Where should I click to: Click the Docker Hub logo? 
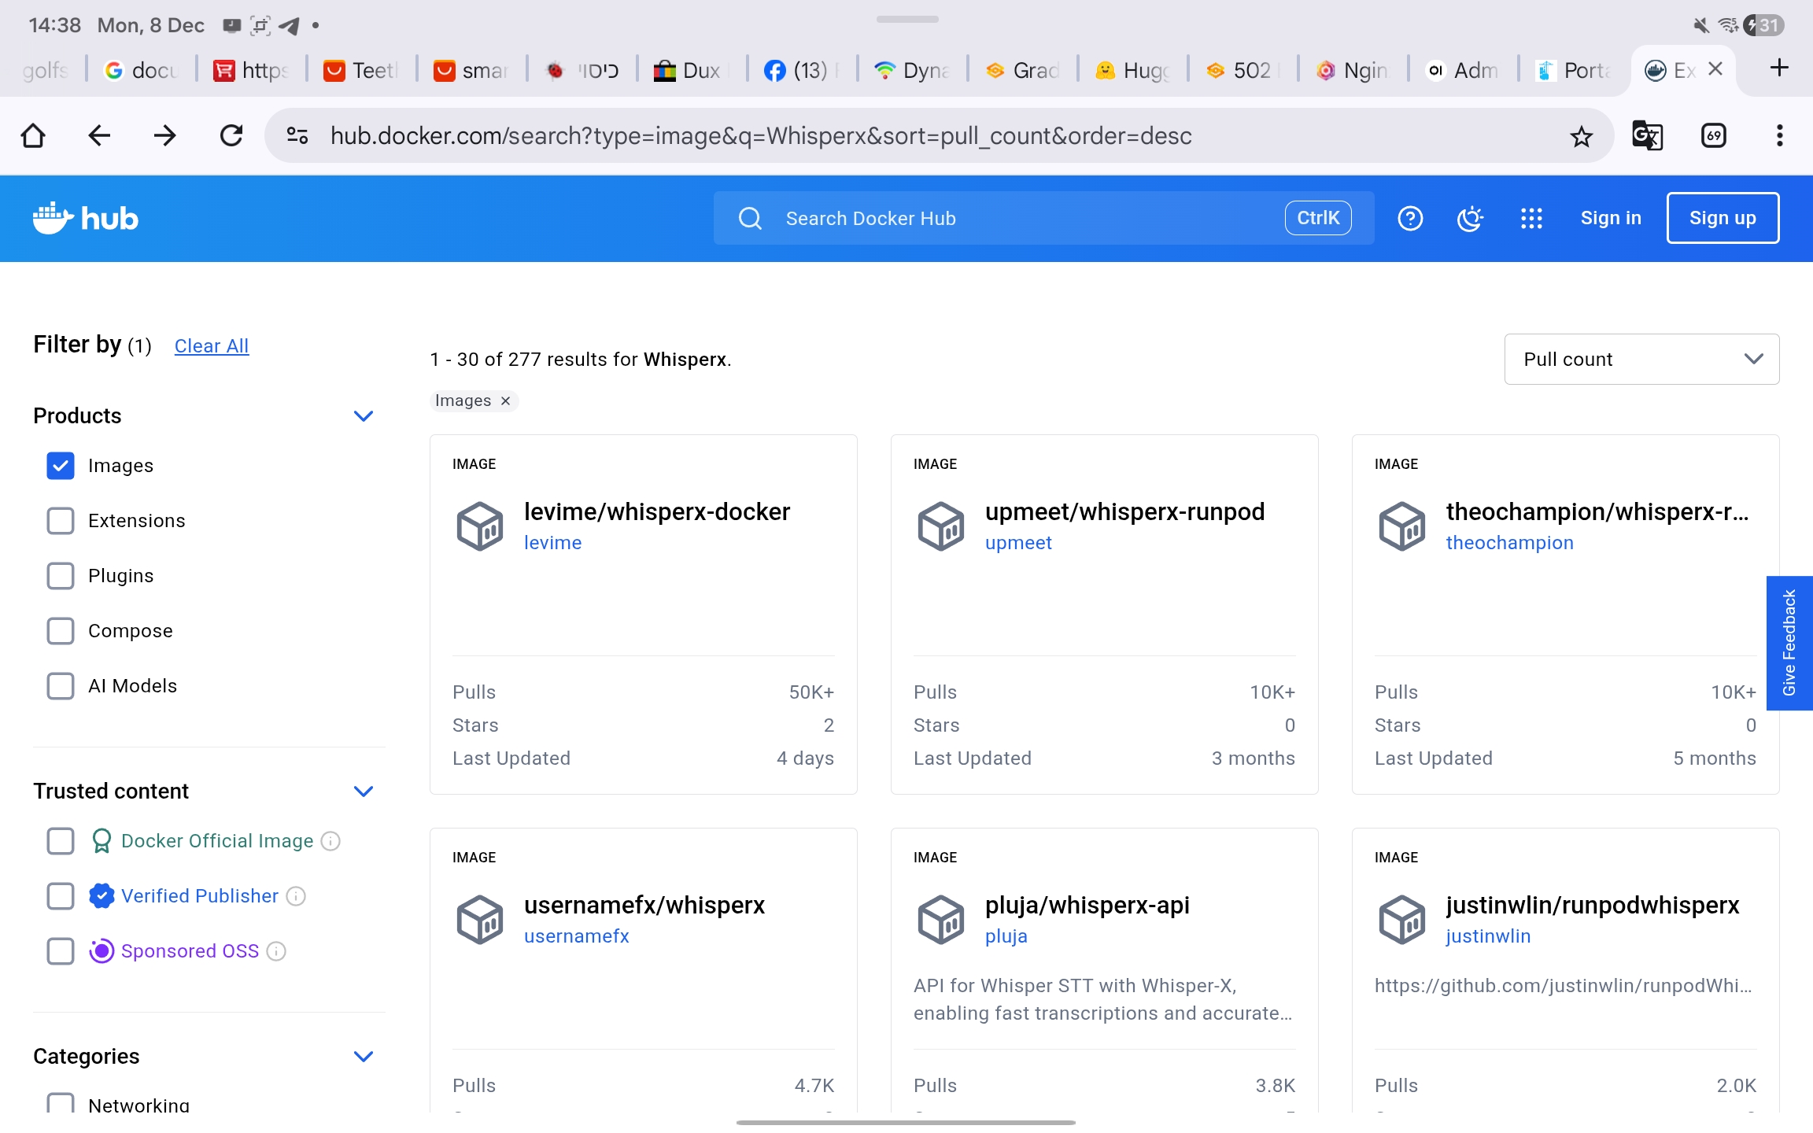click(86, 218)
